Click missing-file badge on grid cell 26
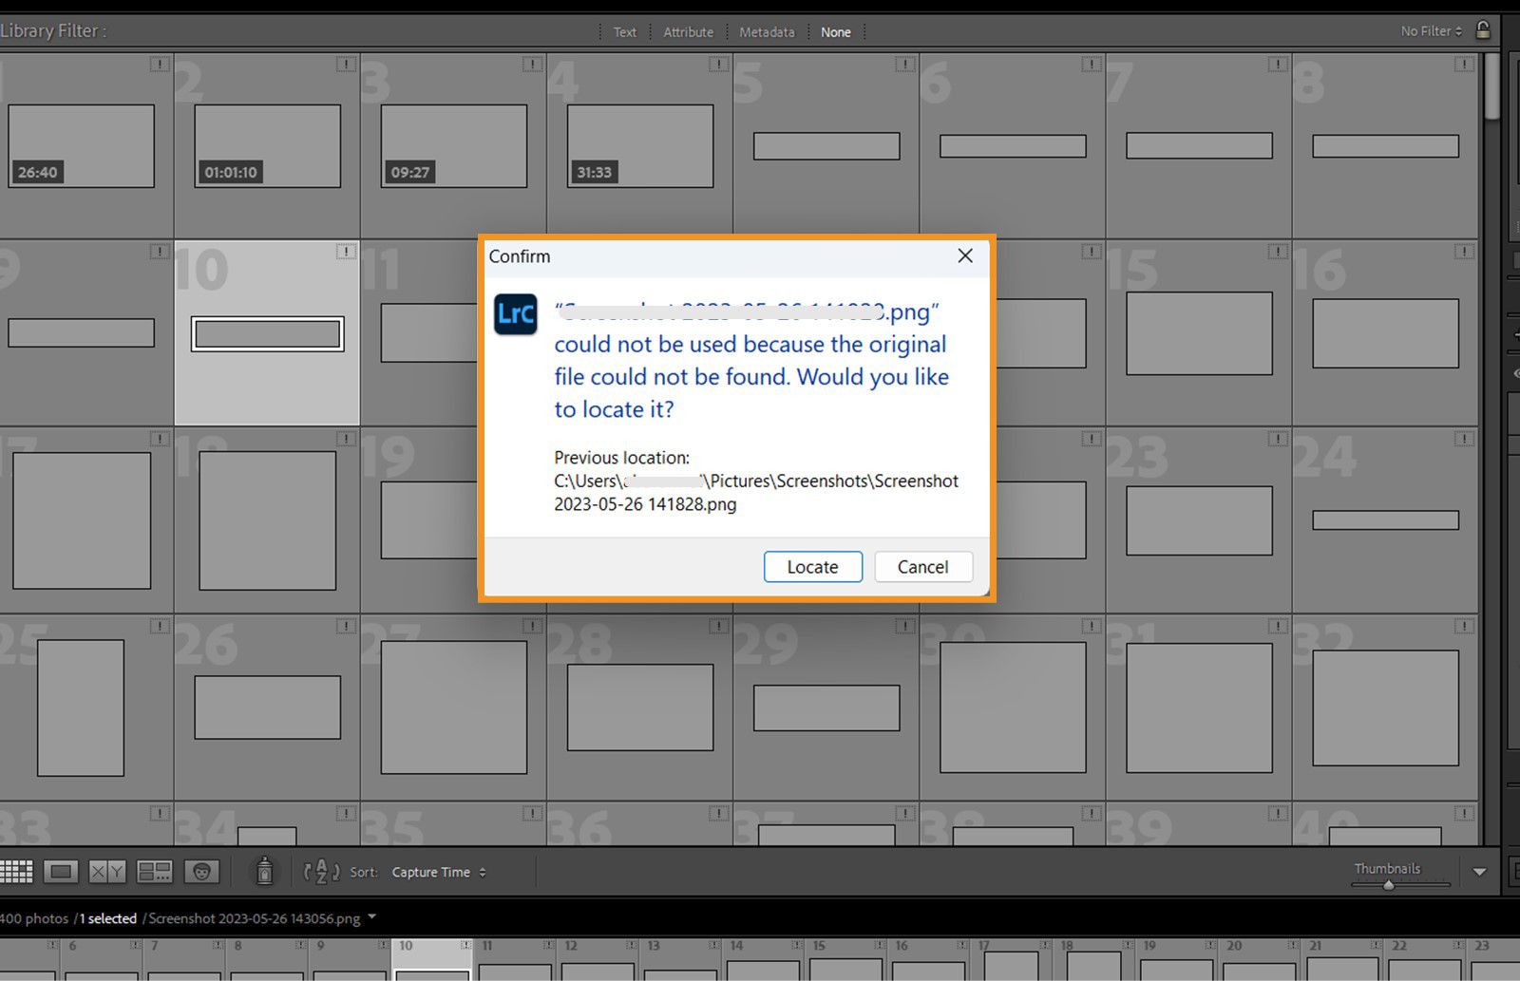 (347, 626)
